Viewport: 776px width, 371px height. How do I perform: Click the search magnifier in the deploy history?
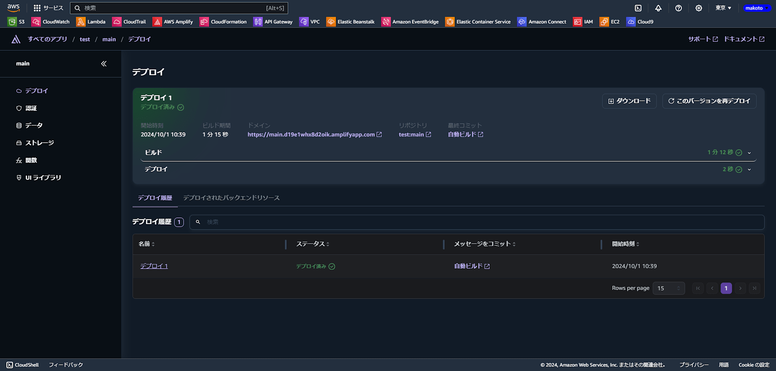(x=198, y=222)
